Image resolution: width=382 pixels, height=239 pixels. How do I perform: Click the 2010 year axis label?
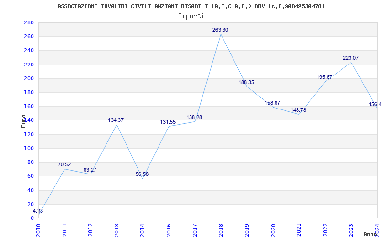click(39, 230)
